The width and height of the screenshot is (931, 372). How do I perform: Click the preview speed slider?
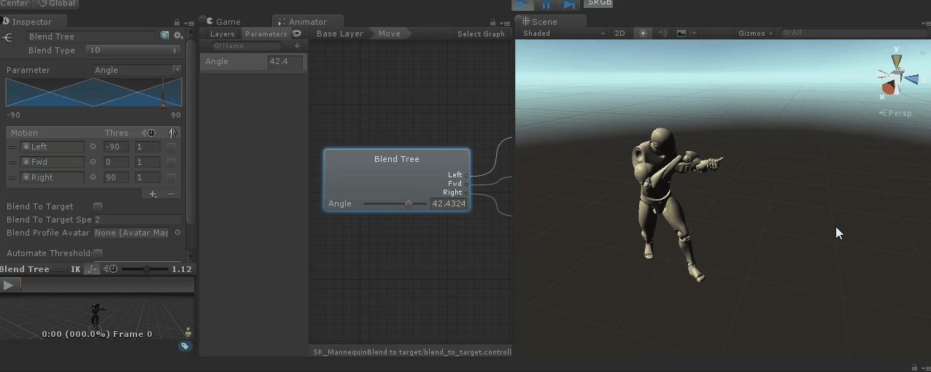[145, 269]
